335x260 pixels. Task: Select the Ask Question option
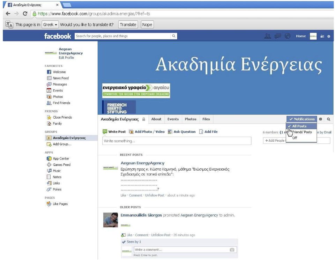(x=182, y=132)
